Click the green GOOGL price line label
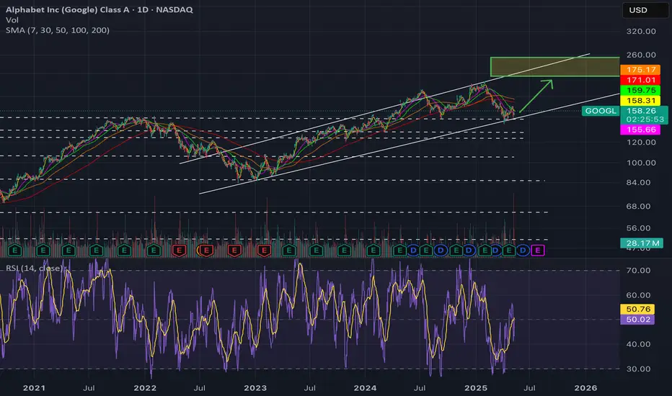This screenshot has height=396, width=672. (x=601, y=111)
